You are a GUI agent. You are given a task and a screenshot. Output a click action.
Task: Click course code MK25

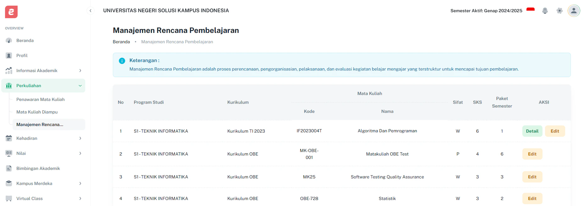(309, 177)
